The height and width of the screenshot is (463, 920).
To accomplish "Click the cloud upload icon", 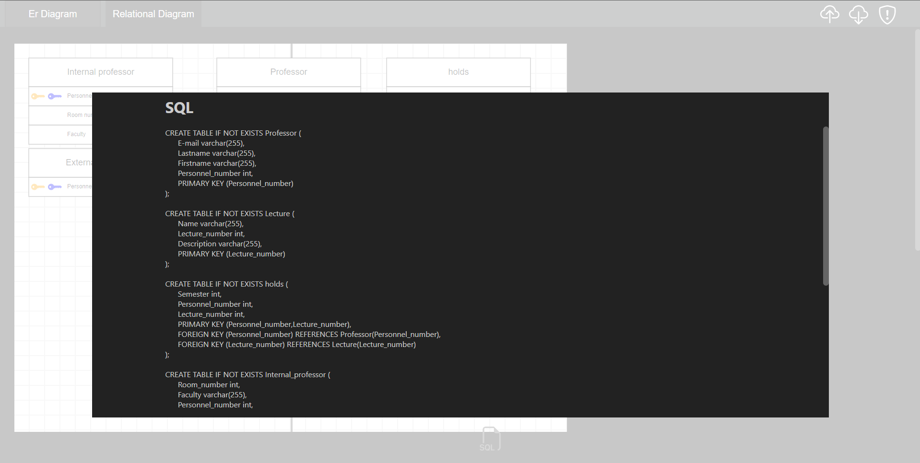I will 830,14.
